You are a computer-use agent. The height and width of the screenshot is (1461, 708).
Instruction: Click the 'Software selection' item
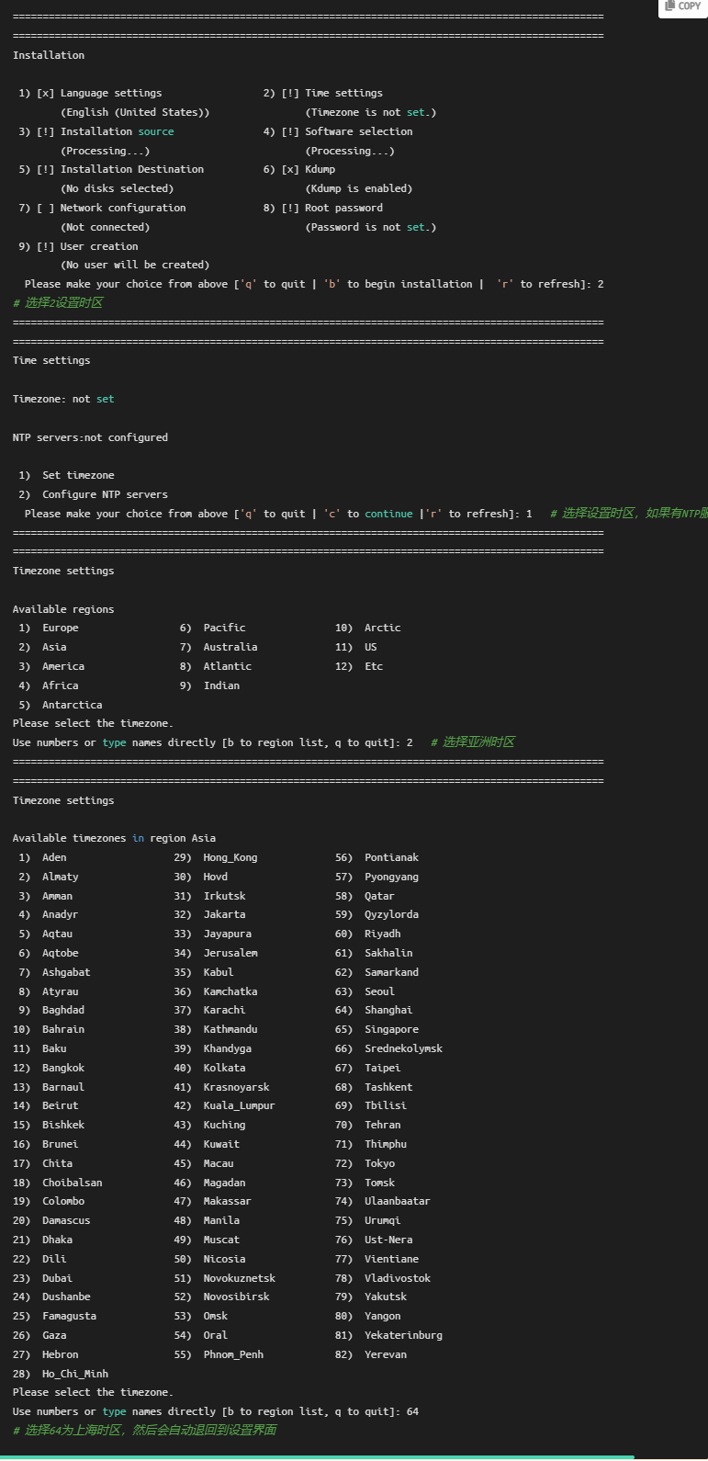coord(358,131)
